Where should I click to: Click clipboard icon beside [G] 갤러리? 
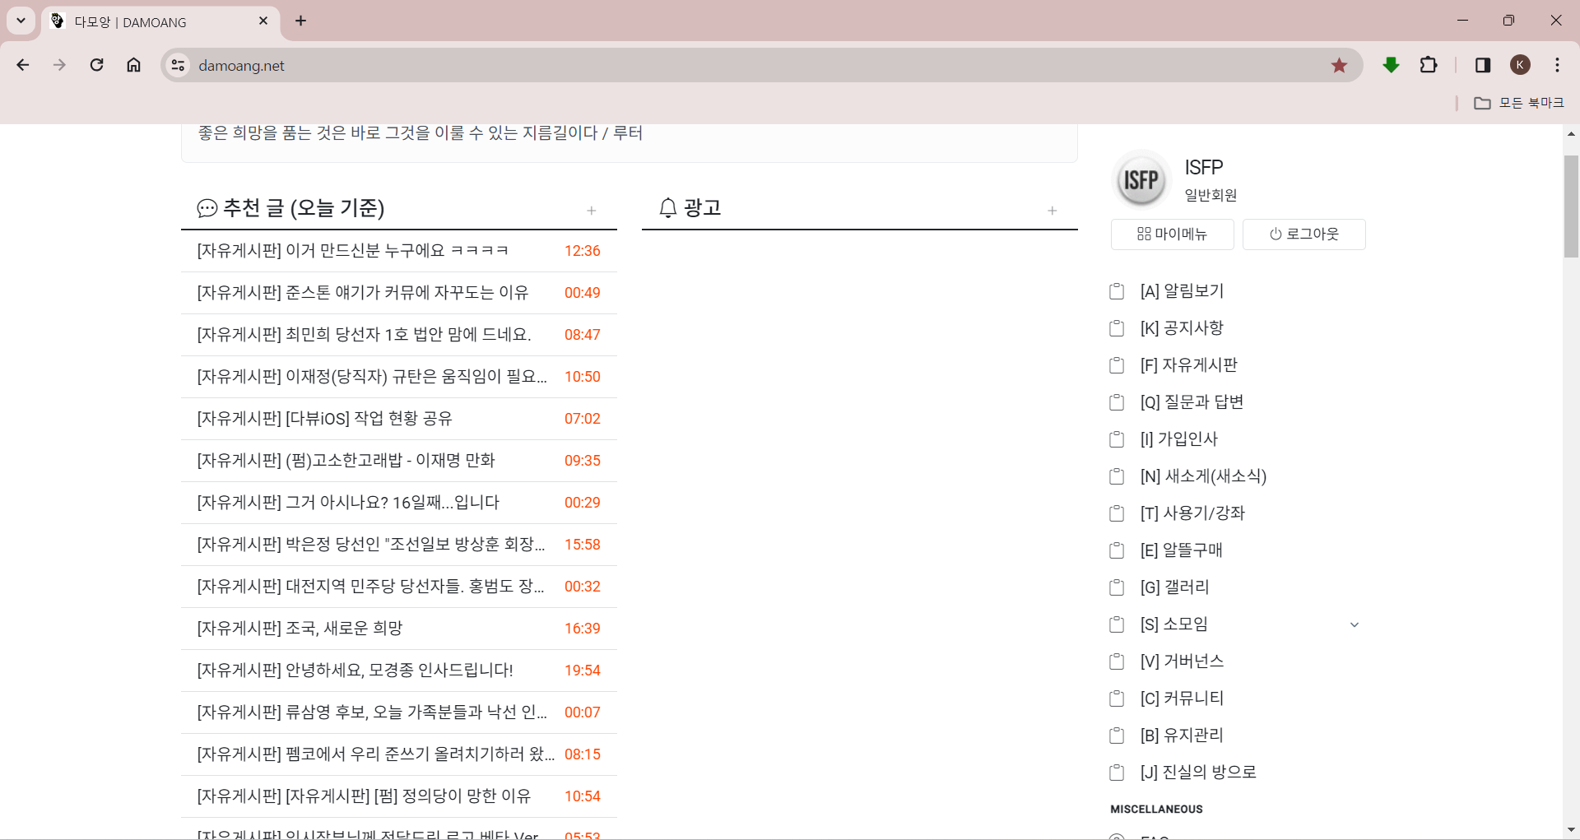coord(1117,587)
